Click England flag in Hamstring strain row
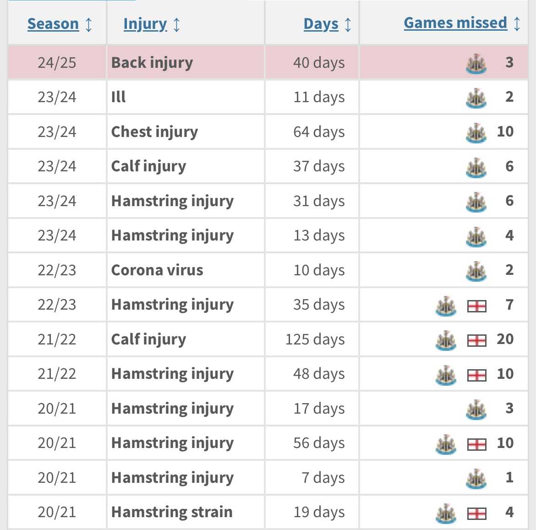 [476, 514]
